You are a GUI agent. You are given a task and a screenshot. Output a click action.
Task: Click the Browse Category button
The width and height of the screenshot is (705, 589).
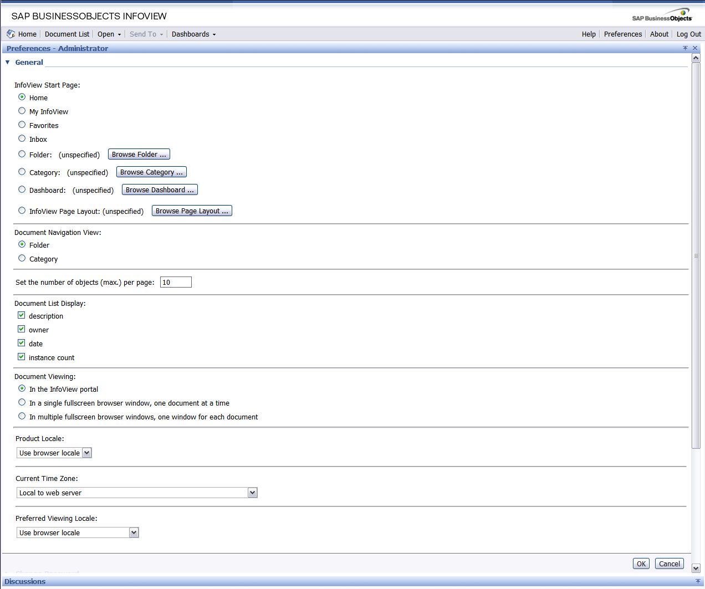(151, 172)
